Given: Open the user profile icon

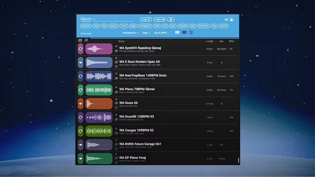Looking at the screenshot, I should pos(231,19).
